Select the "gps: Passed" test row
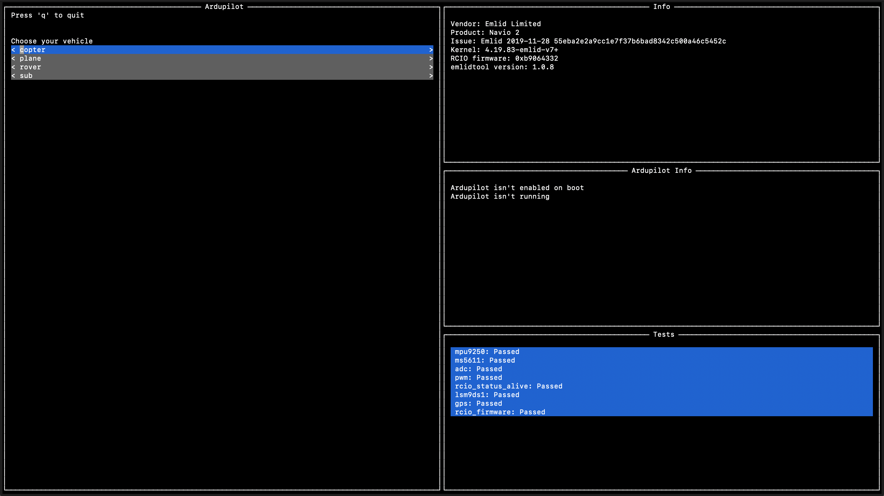Viewport: 884px width, 496px height. point(662,403)
